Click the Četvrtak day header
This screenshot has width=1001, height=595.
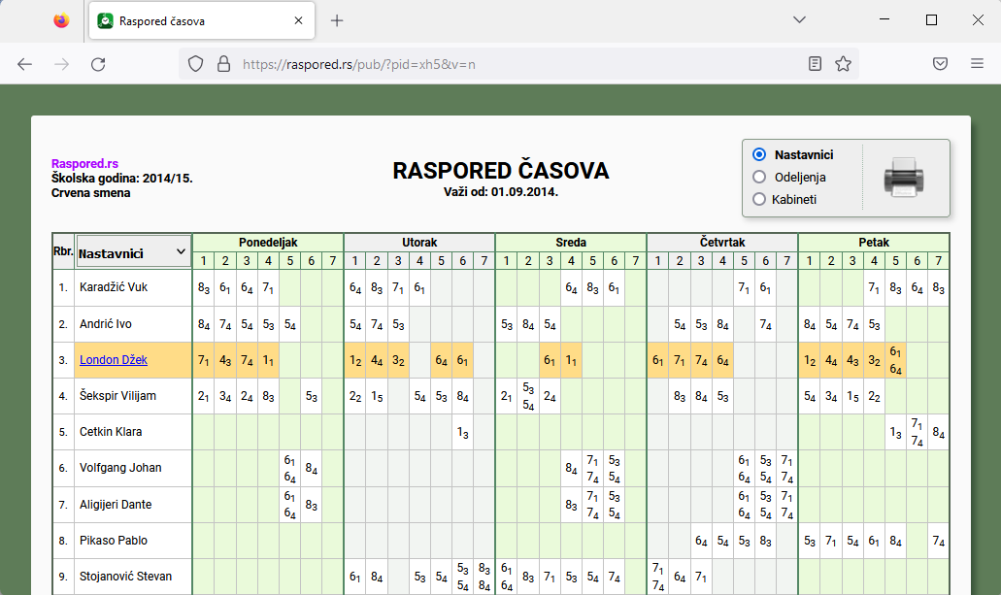pos(722,243)
